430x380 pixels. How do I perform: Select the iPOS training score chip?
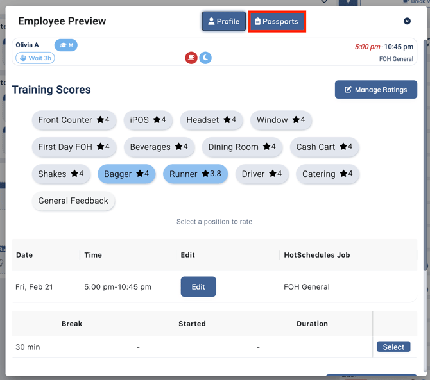[148, 120]
